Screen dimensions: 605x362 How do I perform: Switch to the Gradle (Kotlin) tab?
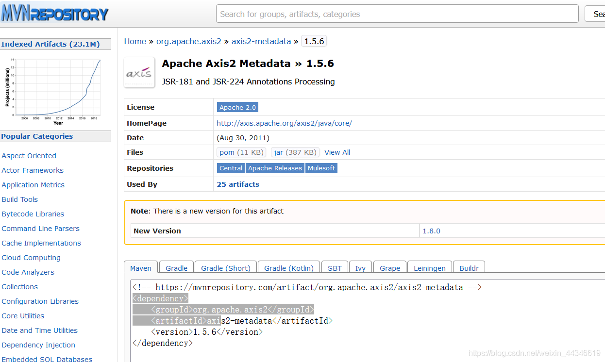coord(289,268)
